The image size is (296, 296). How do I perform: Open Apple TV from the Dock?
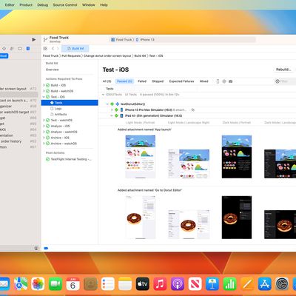143,283
